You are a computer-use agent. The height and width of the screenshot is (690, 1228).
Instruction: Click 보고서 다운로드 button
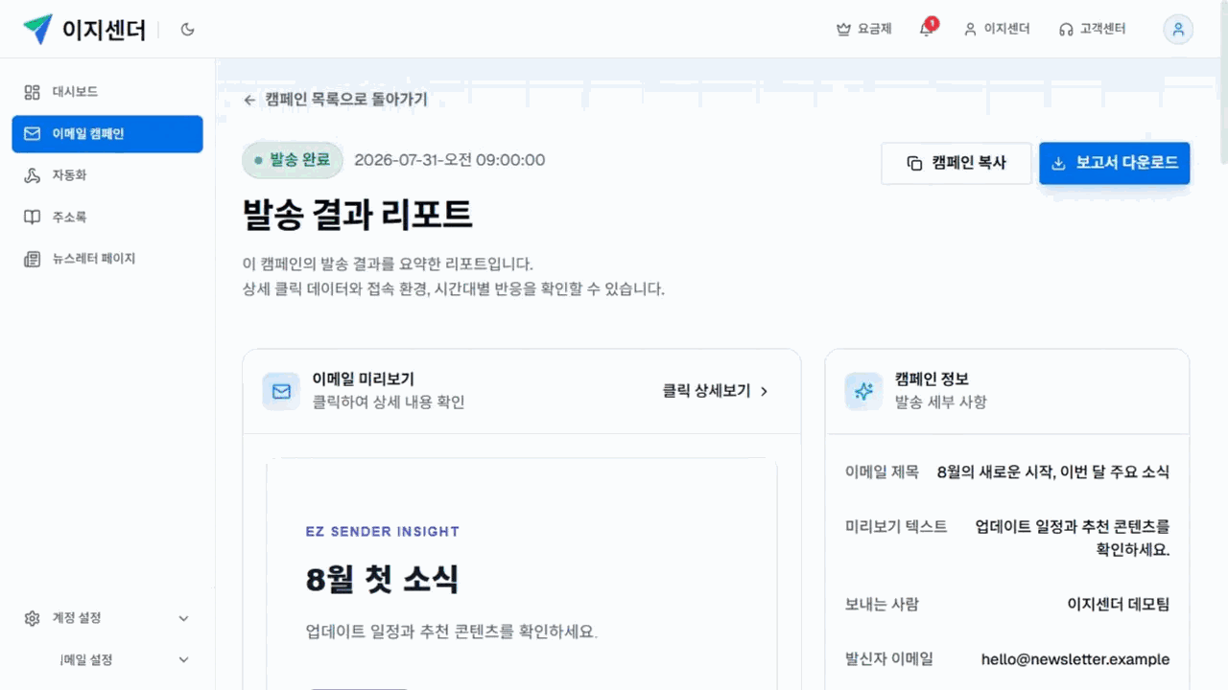click(x=1115, y=164)
